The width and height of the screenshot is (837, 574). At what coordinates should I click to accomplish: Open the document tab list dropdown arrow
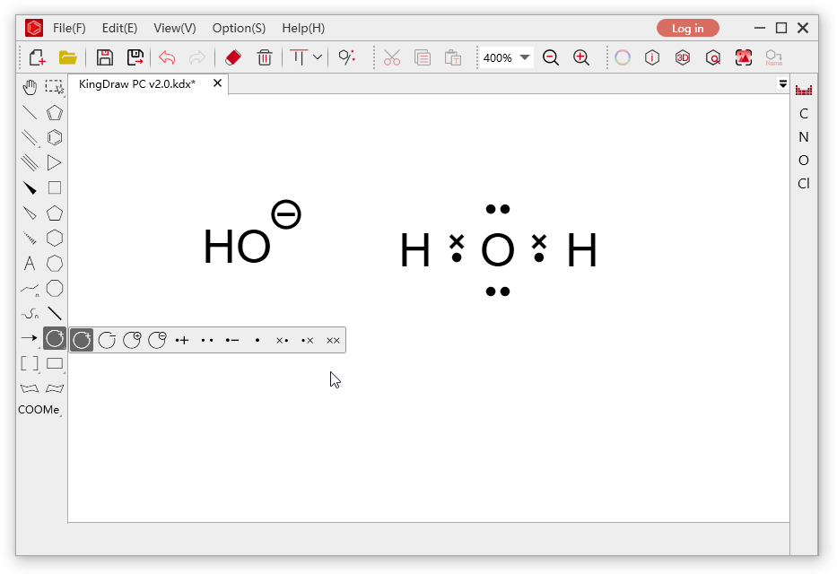click(x=782, y=83)
